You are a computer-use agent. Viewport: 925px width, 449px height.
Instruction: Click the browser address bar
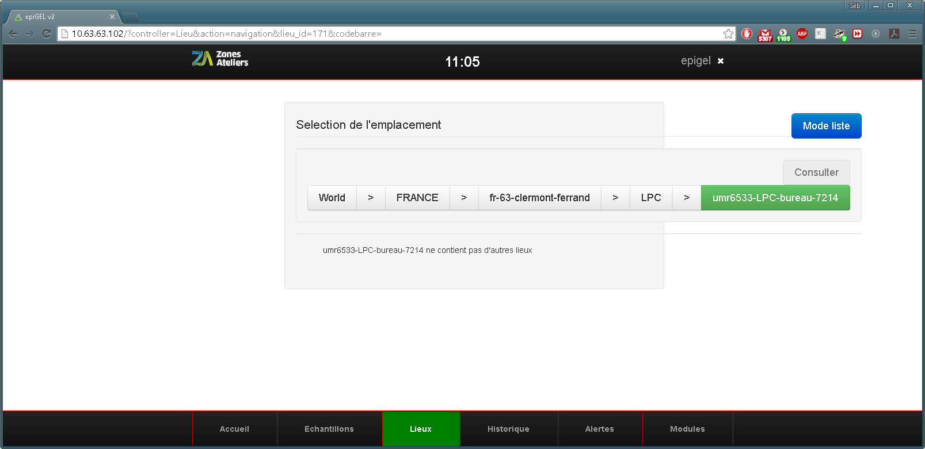391,34
